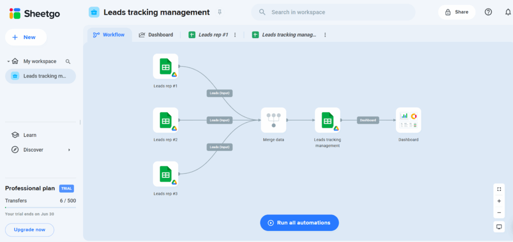Click the Dashboard tab chart icon
This screenshot has height=242, width=513.
pyautogui.click(x=142, y=34)
